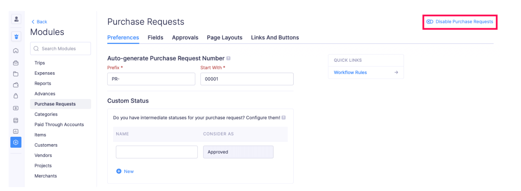Open the briefcase icon in the sidebar
Image resolution: width=521 pixels, height=191 pixels.
[x=16, y=62]
